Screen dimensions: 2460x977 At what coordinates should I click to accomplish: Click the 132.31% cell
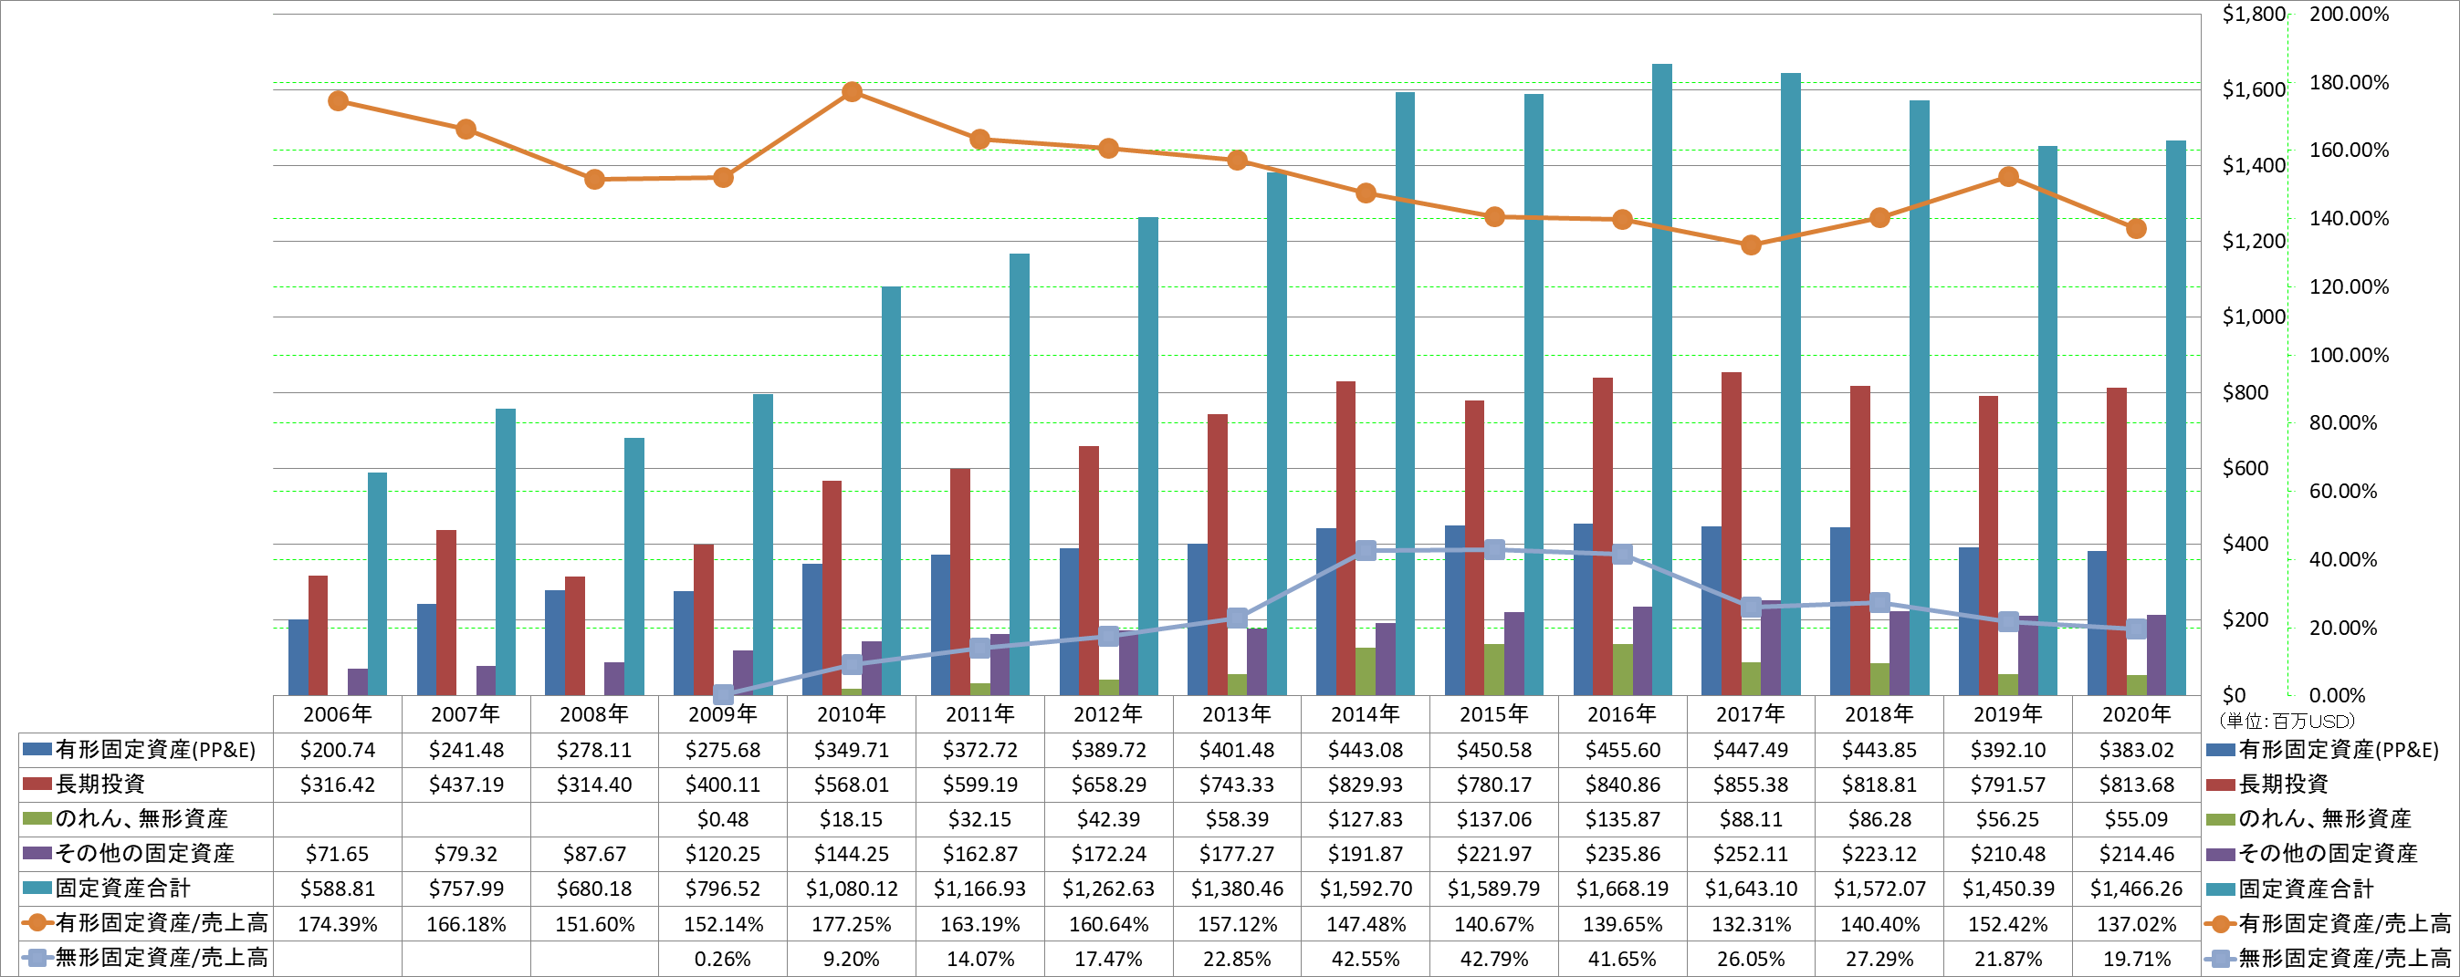(1751, 923)
